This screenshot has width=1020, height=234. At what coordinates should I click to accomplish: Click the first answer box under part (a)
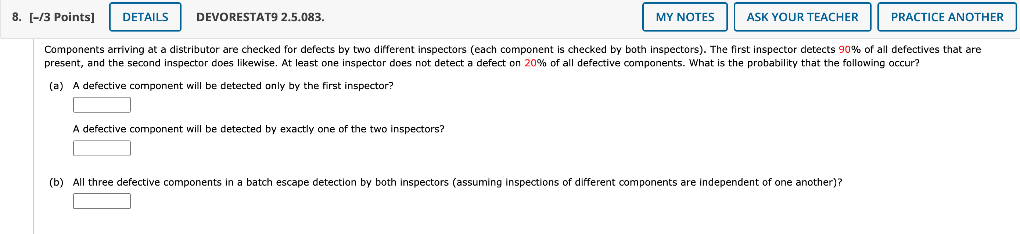[101, 105]
